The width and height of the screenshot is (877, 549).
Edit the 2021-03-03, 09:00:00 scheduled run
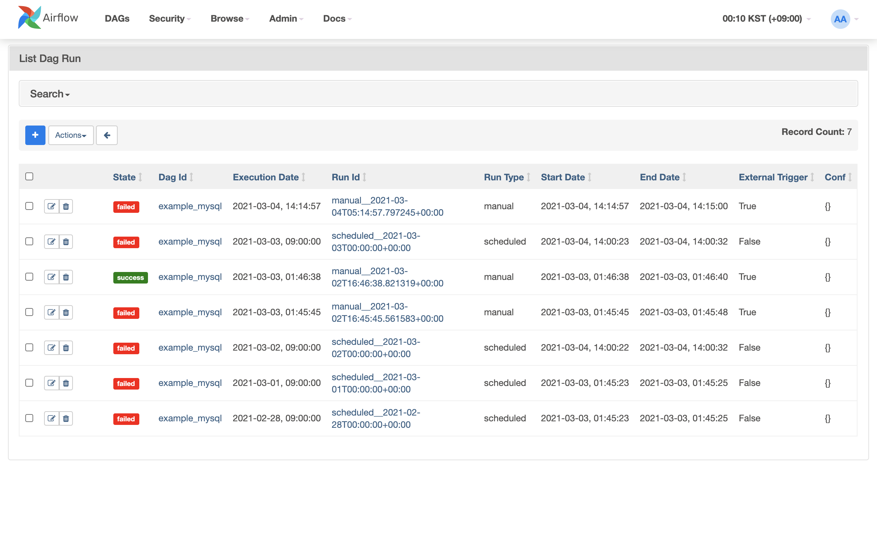click(51, 241)
